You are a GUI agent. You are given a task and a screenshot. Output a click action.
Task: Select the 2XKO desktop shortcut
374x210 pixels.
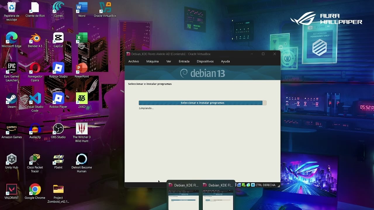[82, 100]
